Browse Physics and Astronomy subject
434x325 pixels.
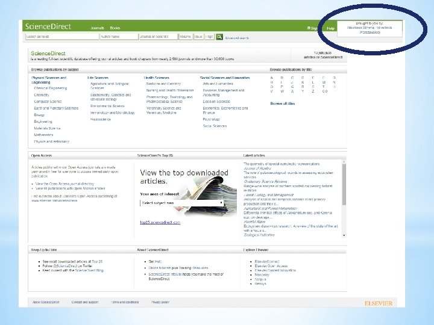(x=51, y=141)
